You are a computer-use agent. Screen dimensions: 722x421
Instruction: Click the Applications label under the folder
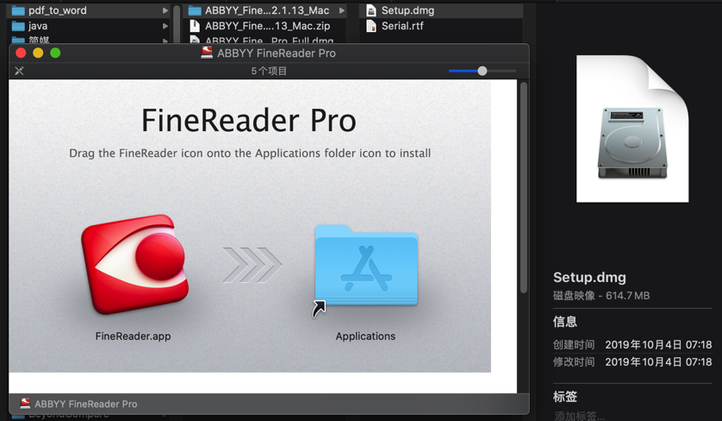[365, 336]
